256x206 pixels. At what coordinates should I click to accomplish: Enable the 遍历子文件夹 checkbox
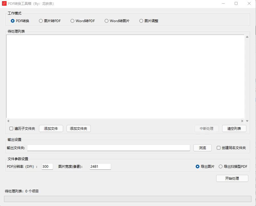tap(11, 128)
